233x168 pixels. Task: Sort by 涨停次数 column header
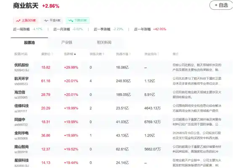[x=97, y=54]
